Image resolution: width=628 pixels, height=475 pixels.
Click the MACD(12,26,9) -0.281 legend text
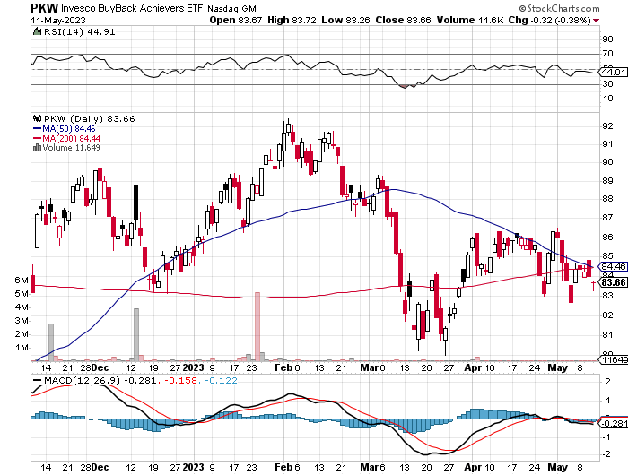point(100,381)
